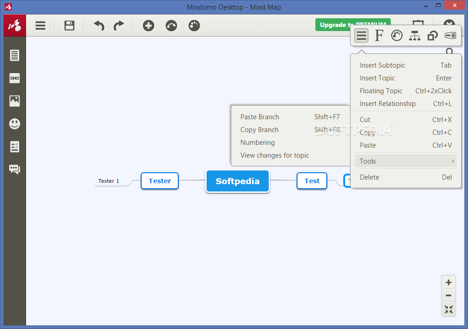Expand the Tools submenu
This screenshot has height=329, width=468.
406,161
